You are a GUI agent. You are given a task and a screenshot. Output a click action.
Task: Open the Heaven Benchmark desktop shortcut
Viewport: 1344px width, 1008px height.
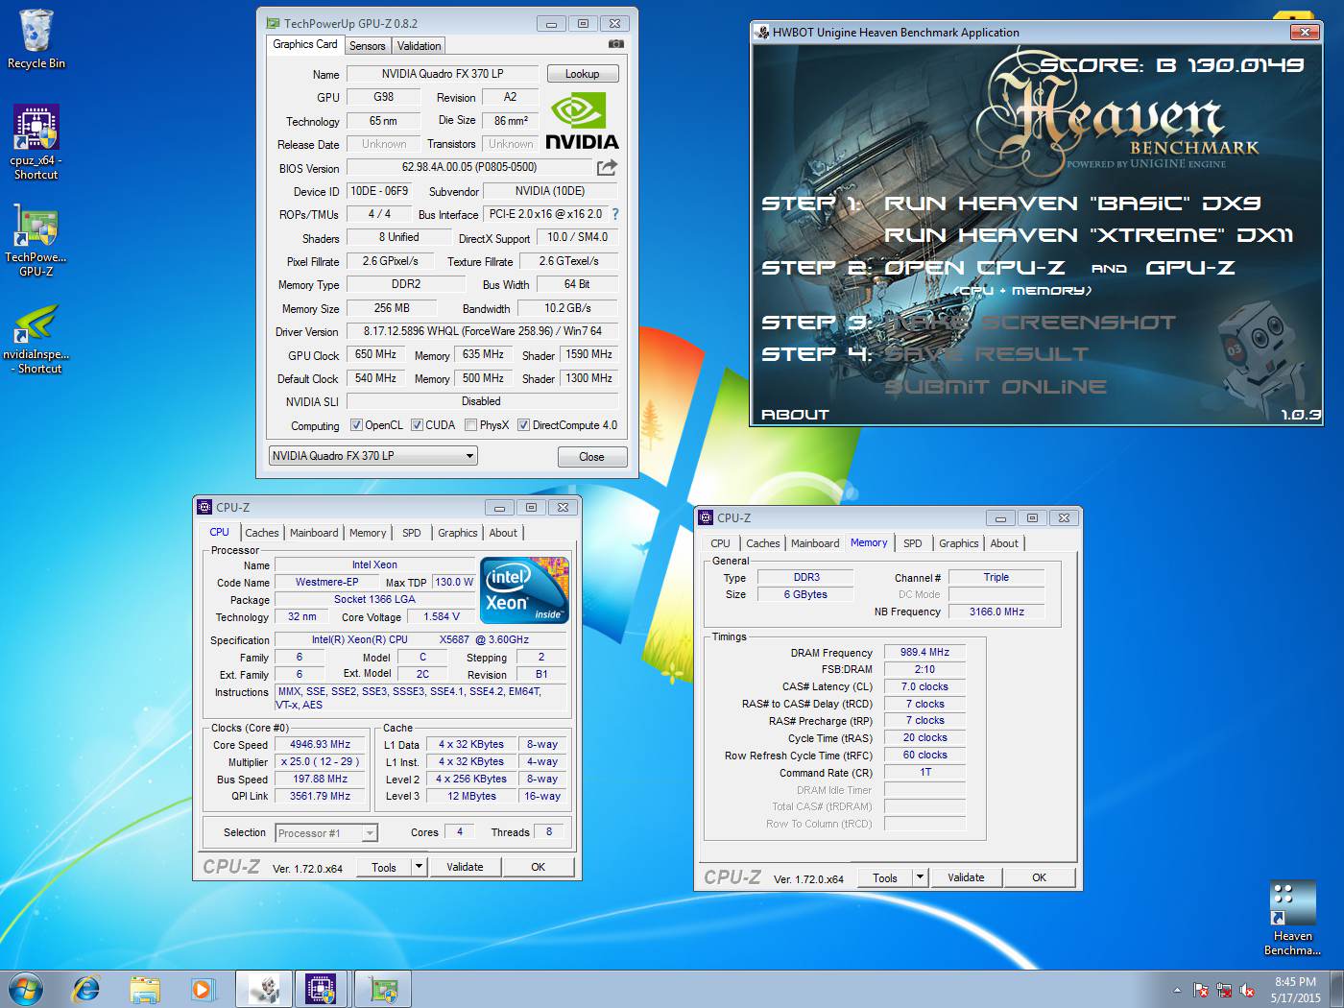[1292, 919]
